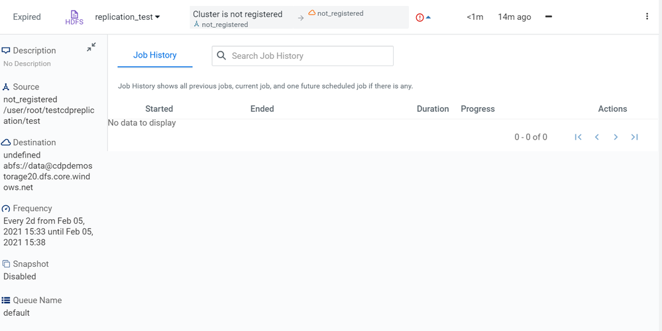
Task: Go to the previous page
Action: tap(597, 137)
